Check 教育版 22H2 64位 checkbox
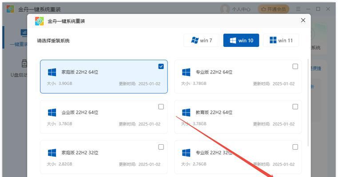This screenshot has height=177, width=338. point(295,107)
